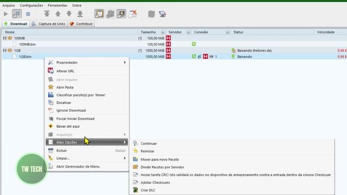Choose Reiniciar in submenu

232,151
